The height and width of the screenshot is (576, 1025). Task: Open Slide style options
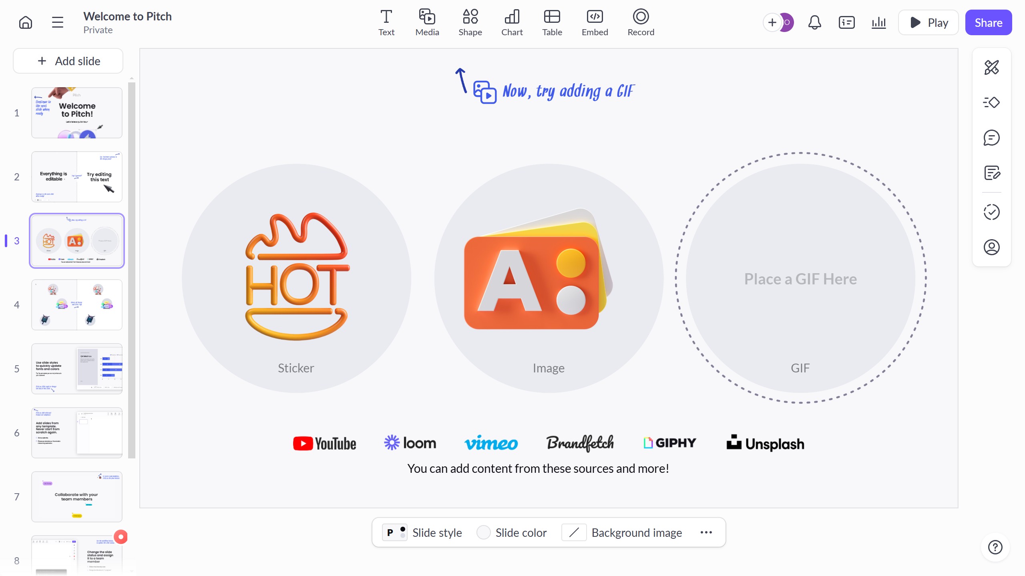pos(422,532)
